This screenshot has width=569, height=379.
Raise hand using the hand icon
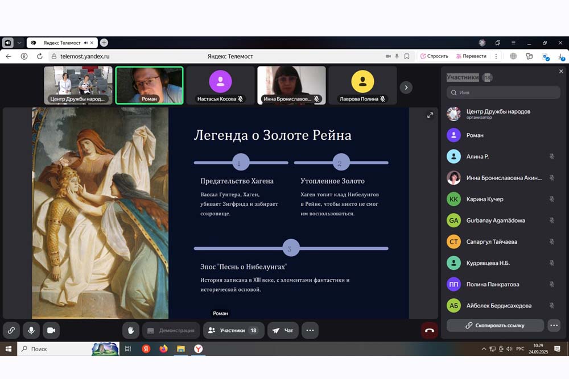click(x=131, y=330)
